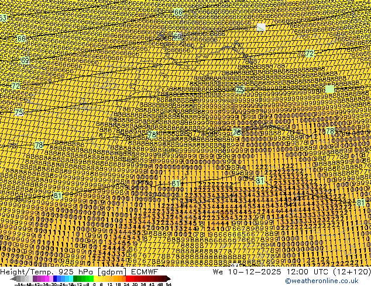Screen dimensions: 371x286
Task: Open the weatheronline.co.uk copyright link
Action: tap(321, 281)
